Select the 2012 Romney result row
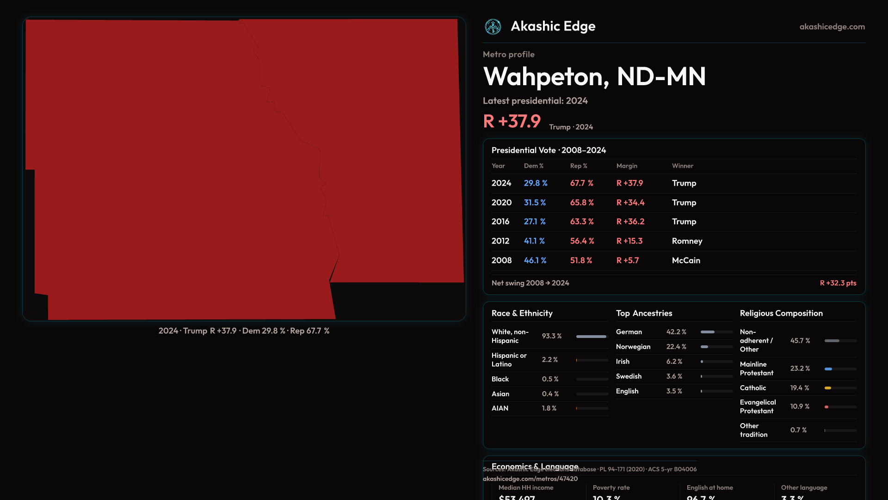 click(x=673, y=241)
